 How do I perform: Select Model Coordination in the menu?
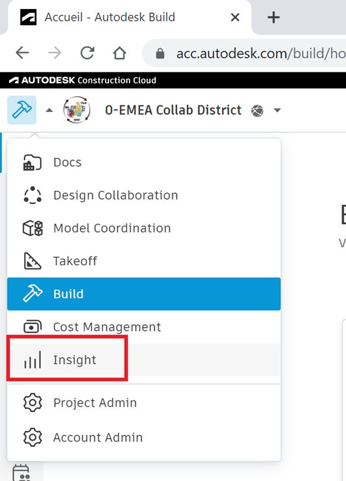point(143,228)
